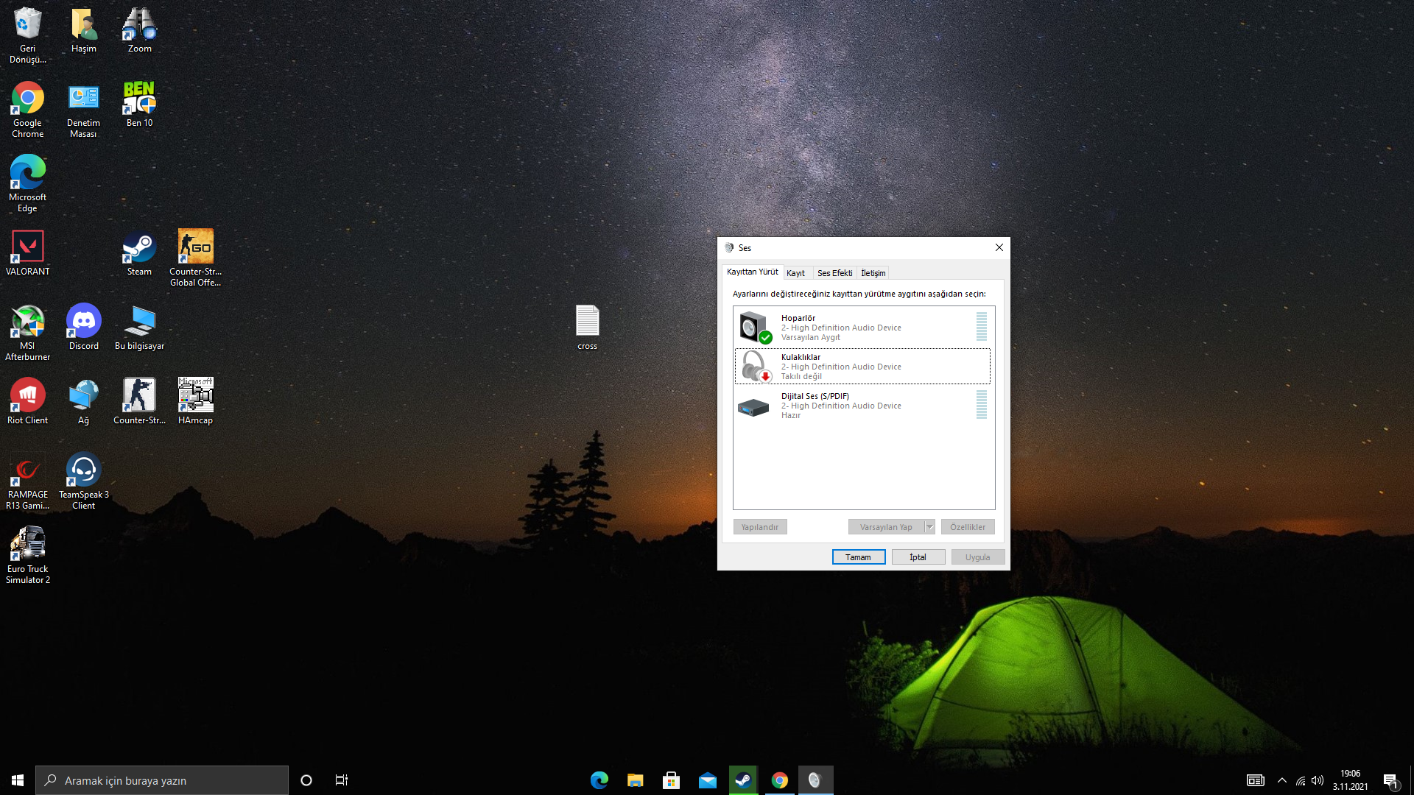Switch to the Kayıt tab
The height and width of the screenshot is (795, 1414).
795,273
